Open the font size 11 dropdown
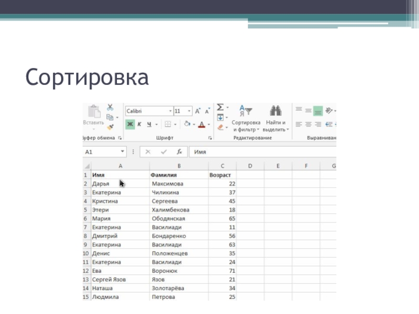Screen dimensions: 419x314 tap(189, 111)
